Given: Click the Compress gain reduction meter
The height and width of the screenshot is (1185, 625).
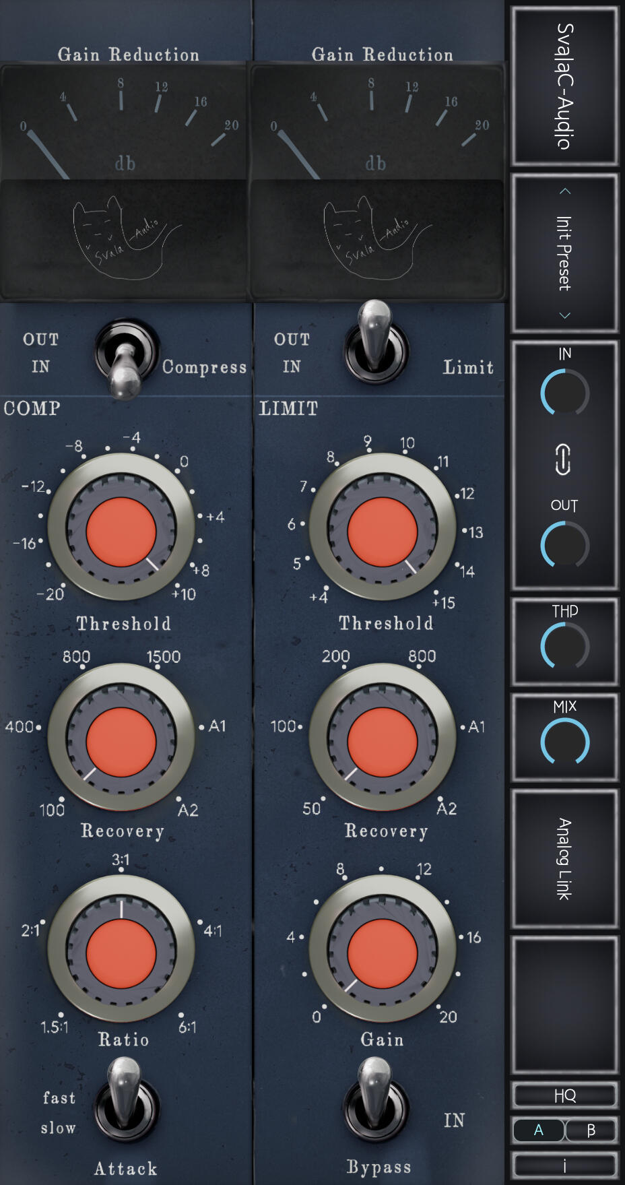Looking at the screenshot, I should [124, 182].
